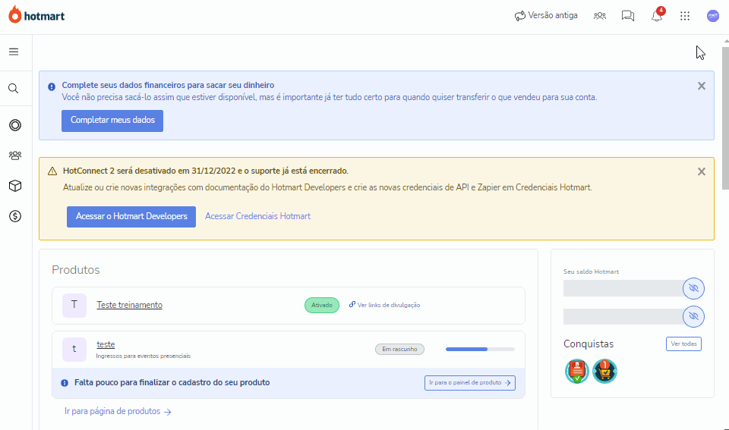Click the Em rascunho status badge
The height and width of the screenshot is (430, 729).
point(400,349)
